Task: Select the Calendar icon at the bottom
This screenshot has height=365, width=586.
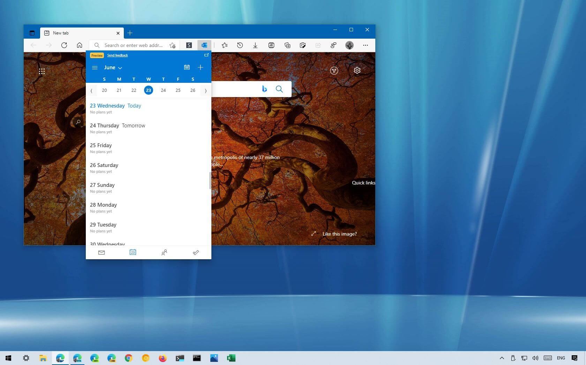Action: [133, 253]
